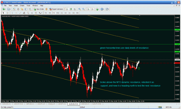The height and width of the screenshot is (109, 181).
Task: Switch chart to Line Chart mode
Action: tap(75, 9)
